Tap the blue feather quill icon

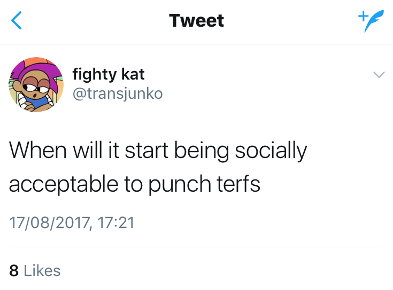click(x=371, y=23)
